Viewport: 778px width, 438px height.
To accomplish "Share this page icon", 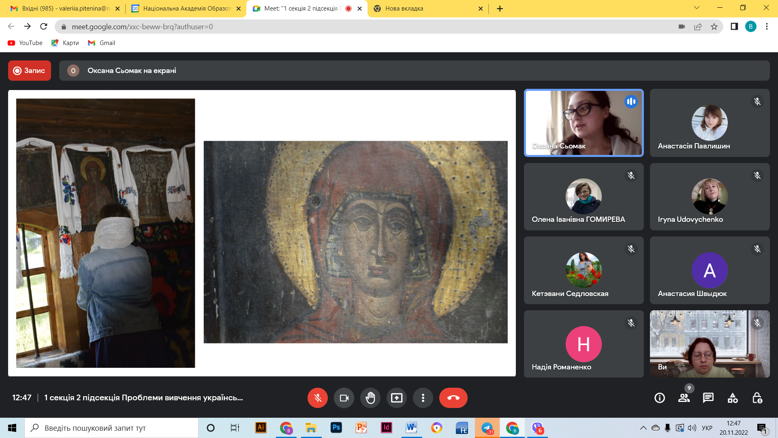I will tap(698, 27).
